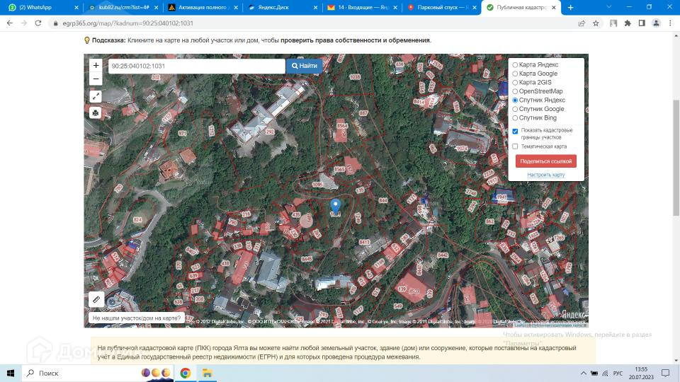Click the blue location marker on map
Screen dimensions: 680x382
pyautogui.click(x=336, y=207)
